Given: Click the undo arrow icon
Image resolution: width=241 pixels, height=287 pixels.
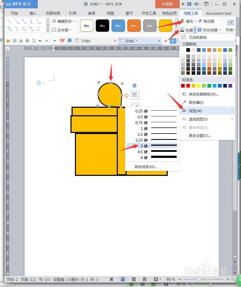Looking at the screenshot, I should (40, 41).
